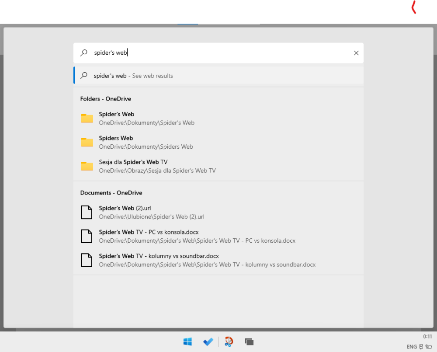
Task: Click path "OneDrive:\Obrazy\Sesja dla Spider's Web TV"
Action: coord(157,171)
